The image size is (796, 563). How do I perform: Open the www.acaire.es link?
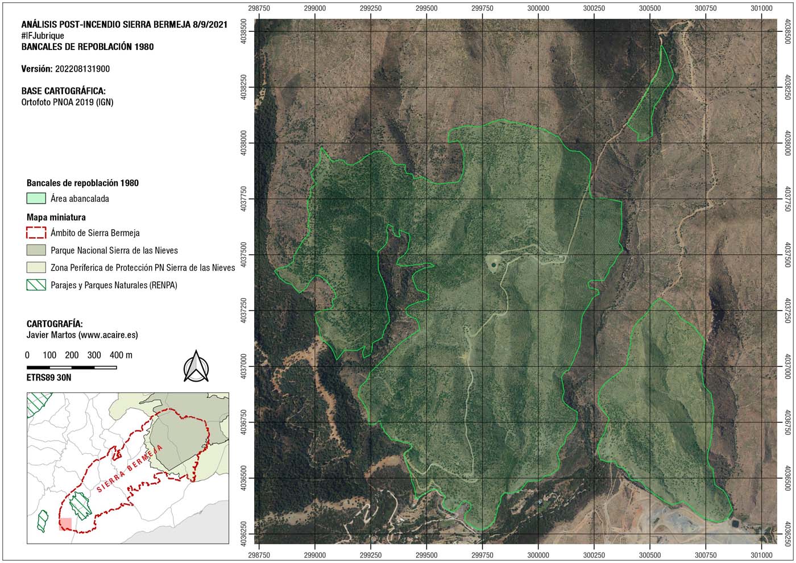tap(108, 335)
